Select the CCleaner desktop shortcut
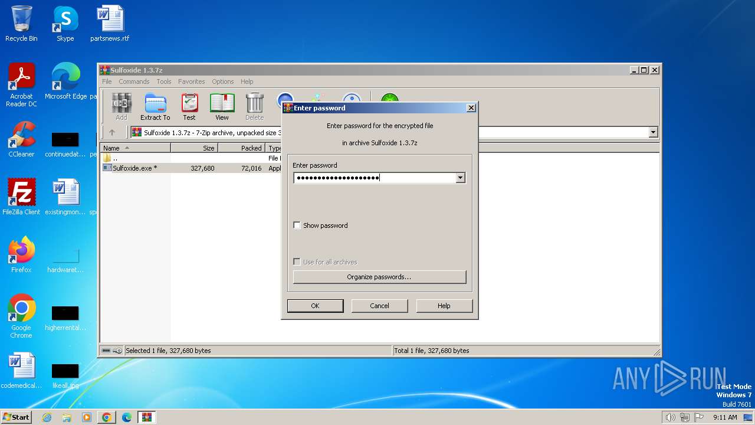 [x=21, y=139]
